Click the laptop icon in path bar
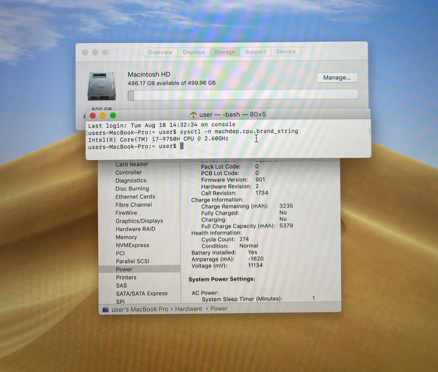438x372 pixels. pos(106,310)
